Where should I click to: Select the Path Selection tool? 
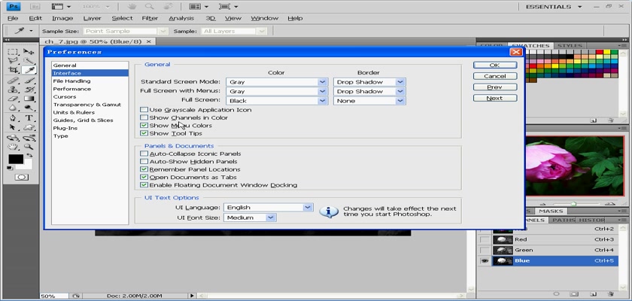click(13, 127)
